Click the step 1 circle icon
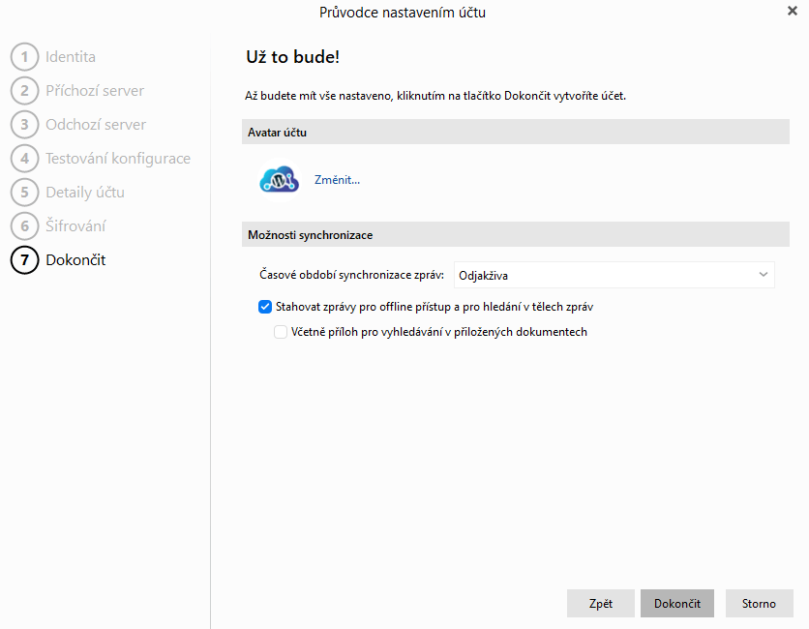809x629 pixels. point(24,57)
